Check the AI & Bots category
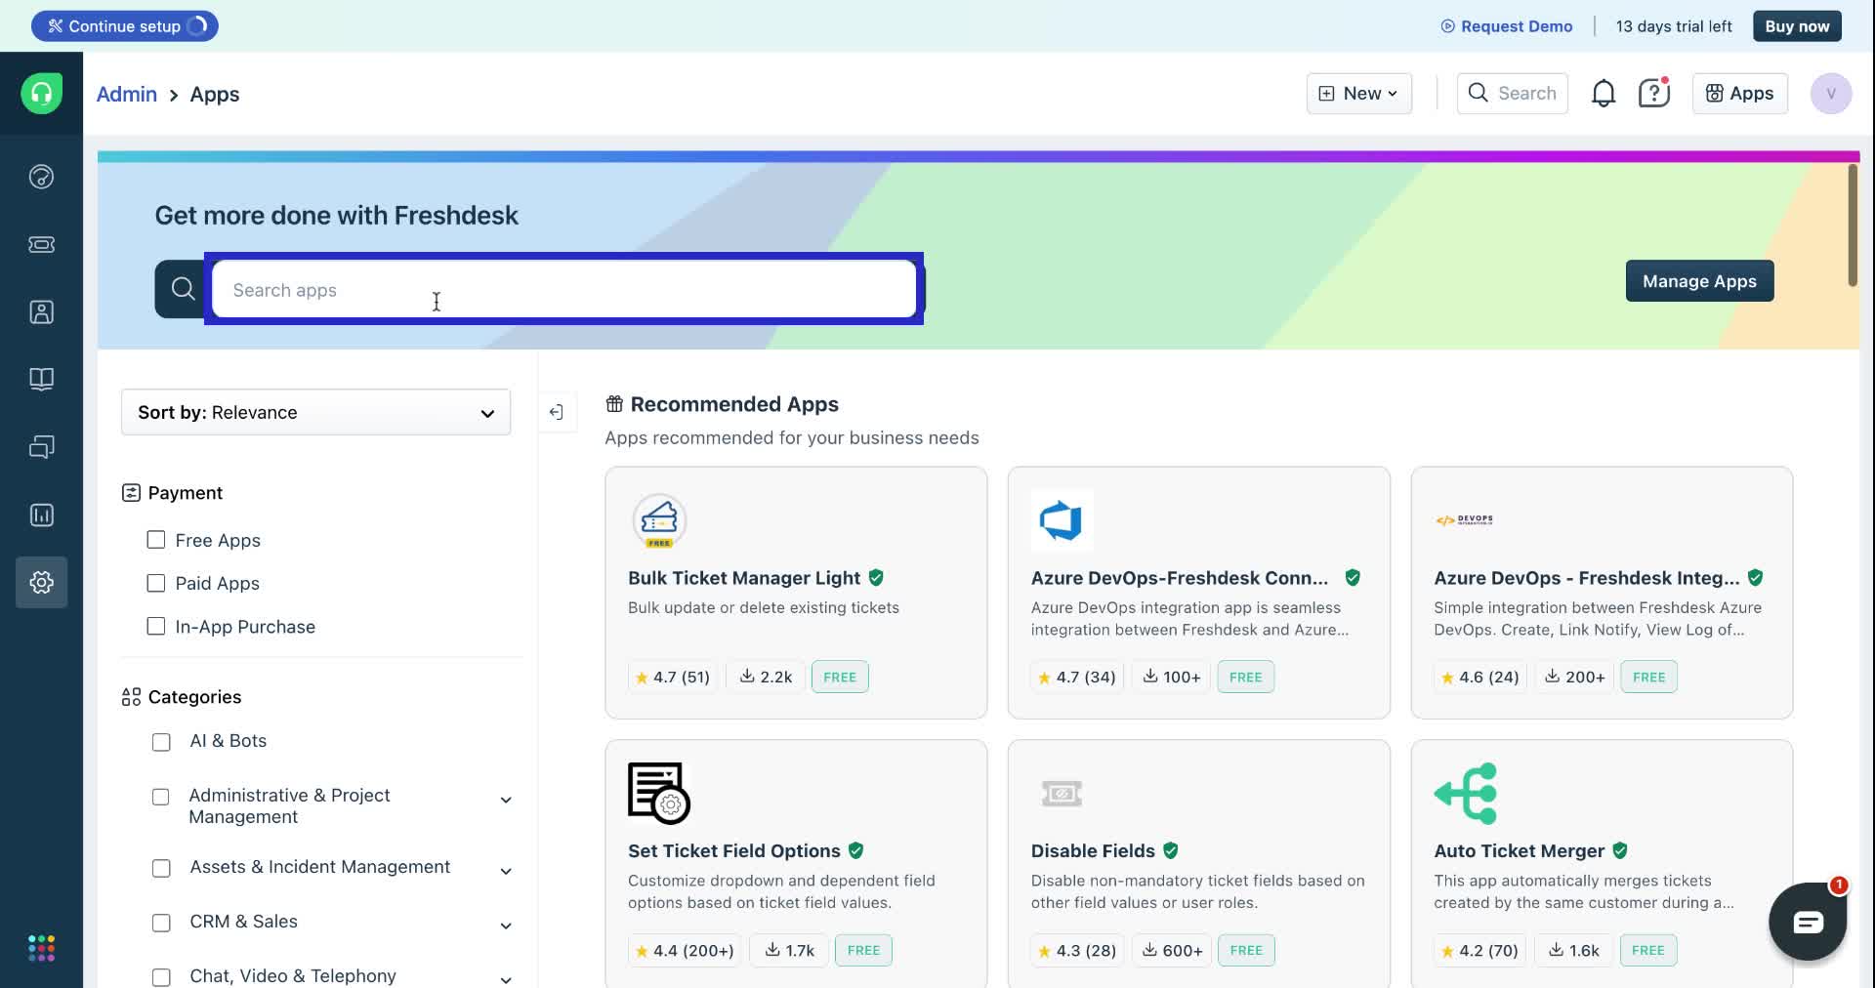Image resolution: width=1875 pixels, height=988 pixels. pyautogui.click(x=161, y=742)
